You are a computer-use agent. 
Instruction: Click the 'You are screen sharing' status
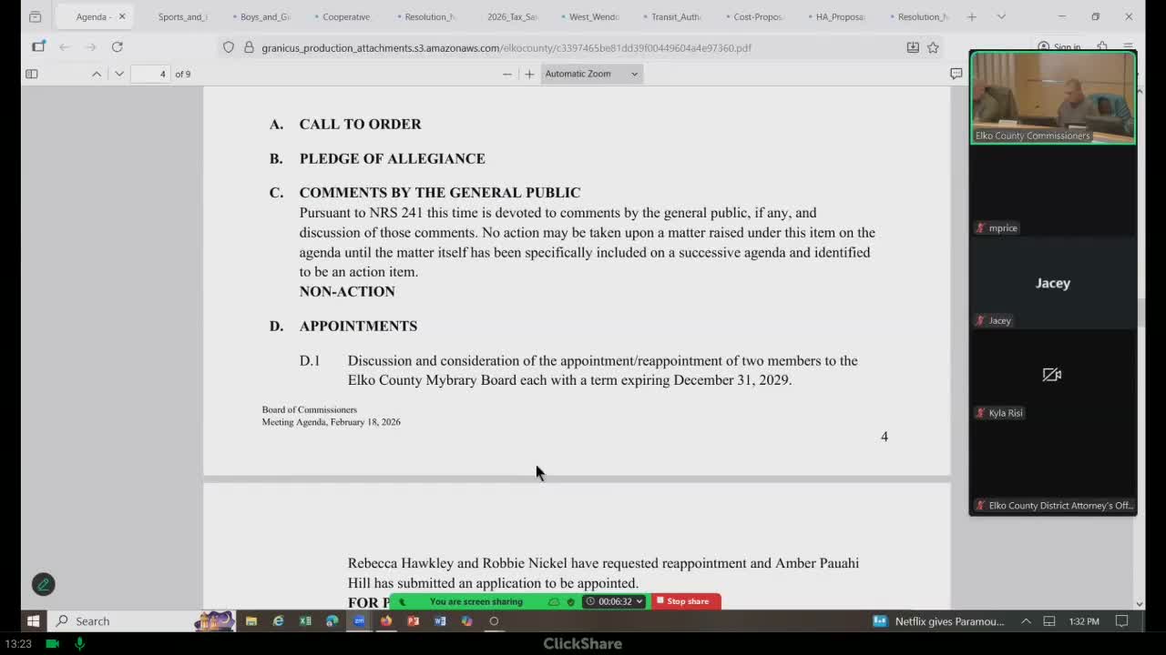coord(476,601)
